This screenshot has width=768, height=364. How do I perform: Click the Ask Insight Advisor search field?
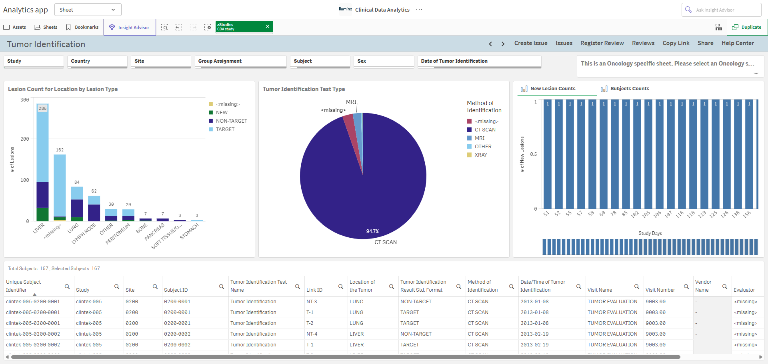point(721,10)
